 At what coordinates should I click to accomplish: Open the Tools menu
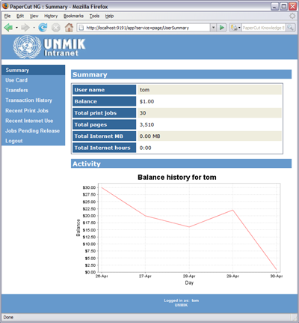(94, 16)
